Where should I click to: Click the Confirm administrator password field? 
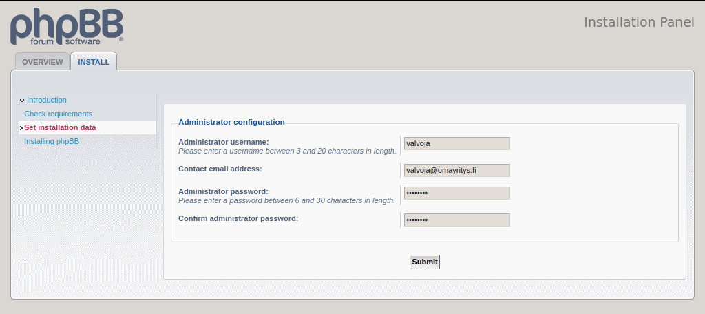(457, 220)
